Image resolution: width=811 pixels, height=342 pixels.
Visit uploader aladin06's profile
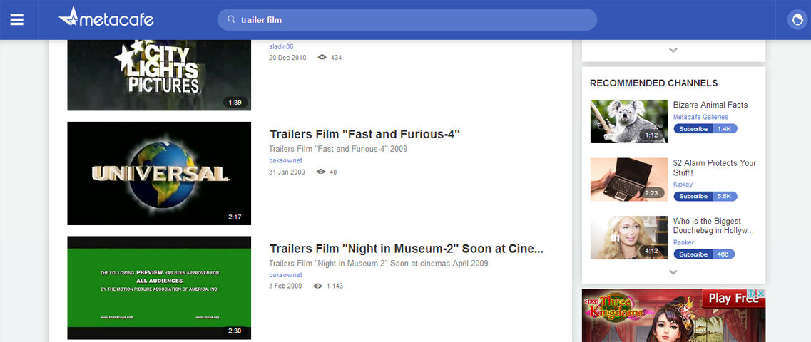281,46
